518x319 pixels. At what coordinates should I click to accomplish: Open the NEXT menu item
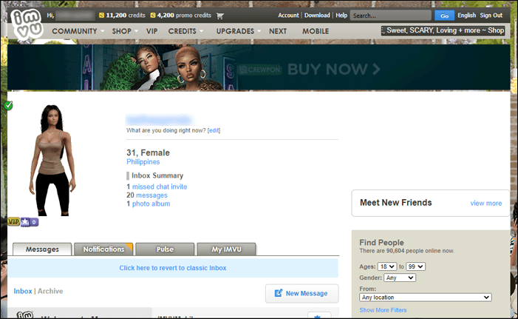278,31
